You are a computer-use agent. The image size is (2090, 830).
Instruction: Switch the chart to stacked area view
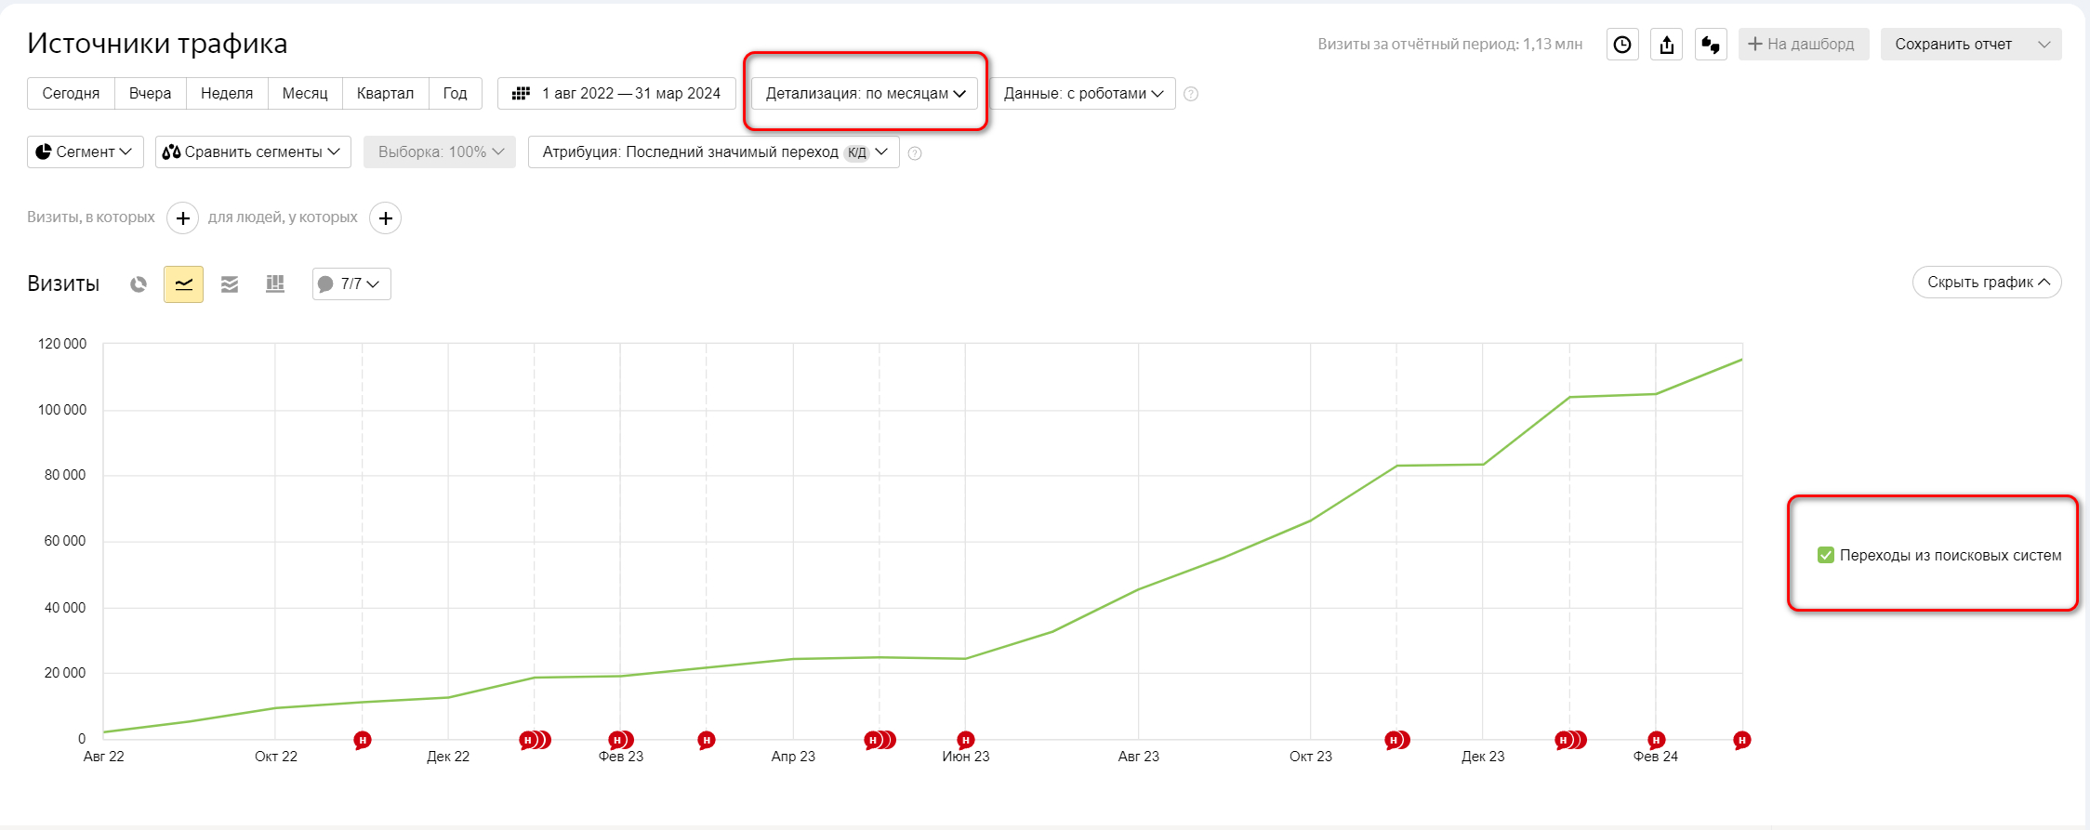click(230, 284)
